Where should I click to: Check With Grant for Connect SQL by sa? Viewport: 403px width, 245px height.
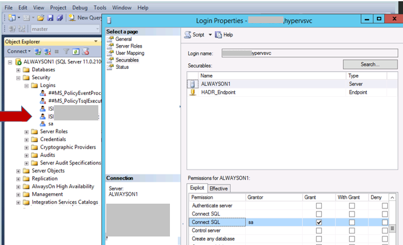352,222
